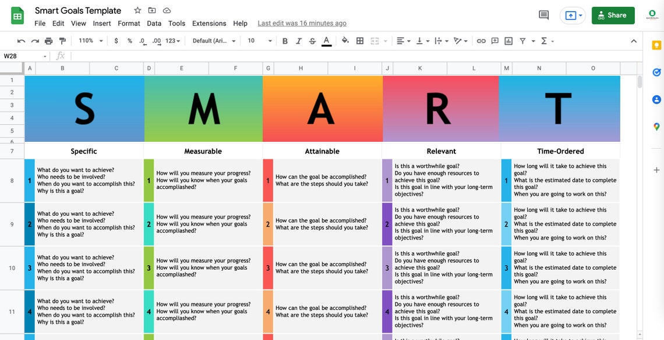Viewport: 664px width, 340px height.
Task: Open the insert chart icon
Action: 507,41
